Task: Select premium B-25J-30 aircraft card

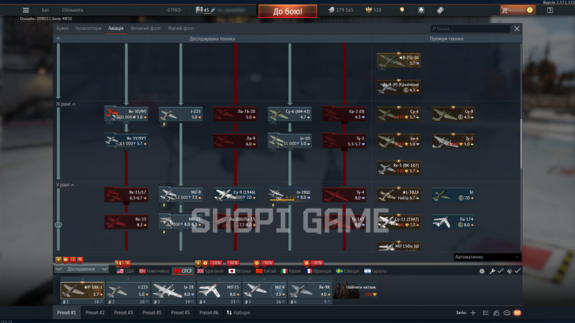Action: tap(399, 60)
